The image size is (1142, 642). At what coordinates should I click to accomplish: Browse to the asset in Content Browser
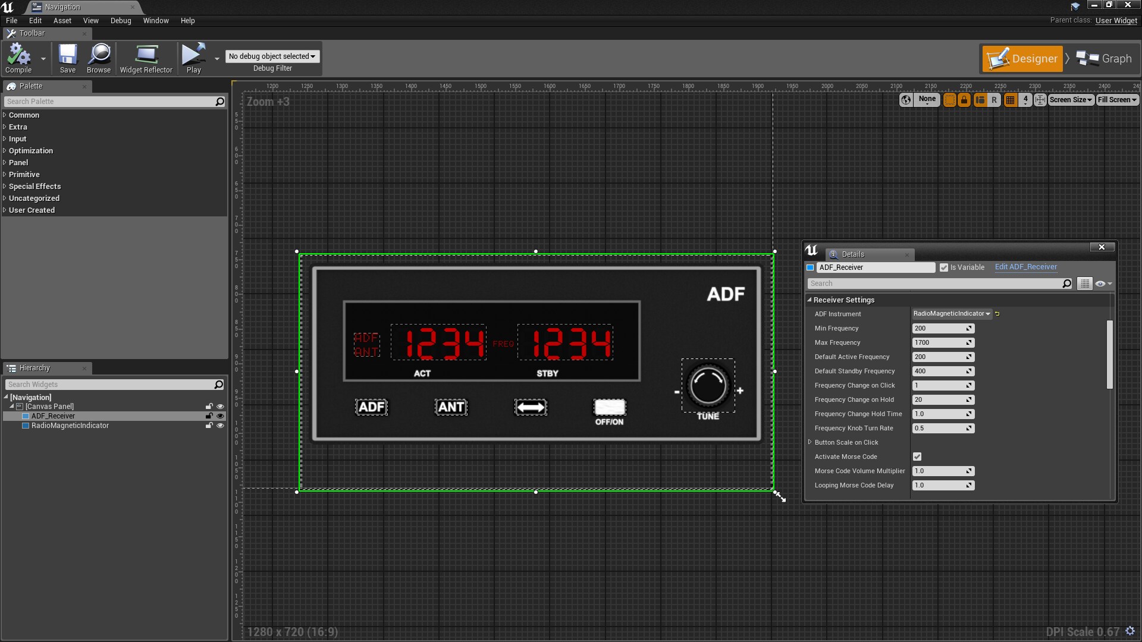(99, 58)
